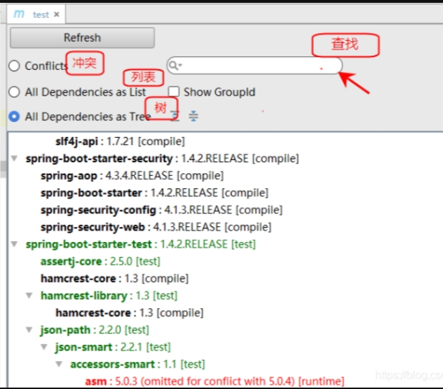The image size is (443, 389).
Task: Click the Refresh button
Action: pos(82,38)
